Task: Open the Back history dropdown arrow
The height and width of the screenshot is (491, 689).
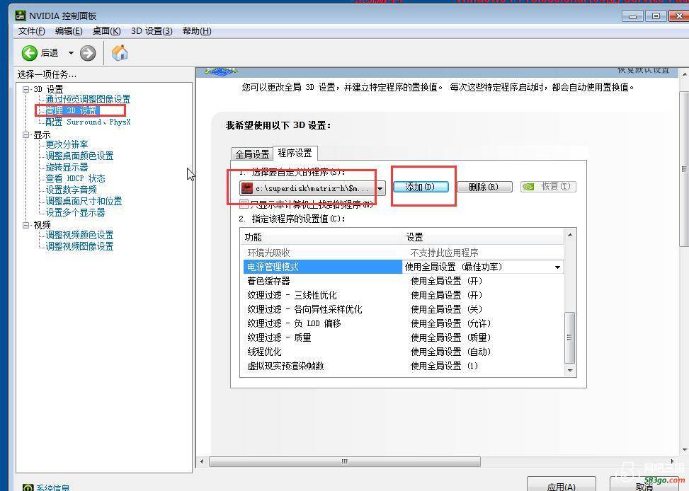Action: 71,53
